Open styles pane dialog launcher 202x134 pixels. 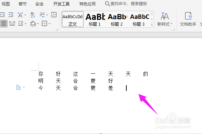click(x=174, y=30)
